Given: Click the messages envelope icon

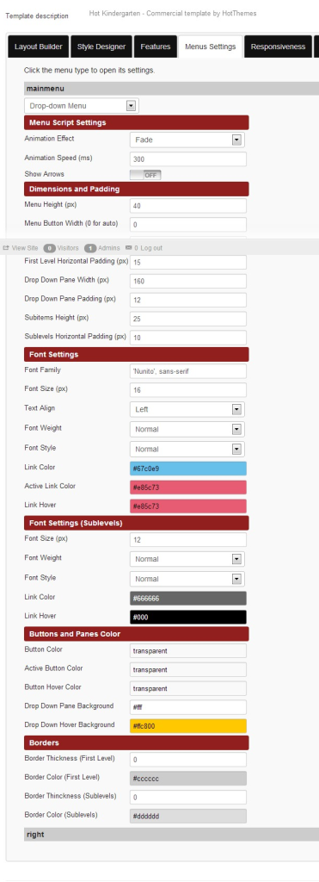Looking at the screenshot, I should click(129, 247).
